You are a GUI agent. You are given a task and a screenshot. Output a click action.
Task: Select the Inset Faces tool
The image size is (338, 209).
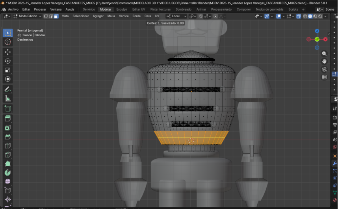tap(7, 128)
